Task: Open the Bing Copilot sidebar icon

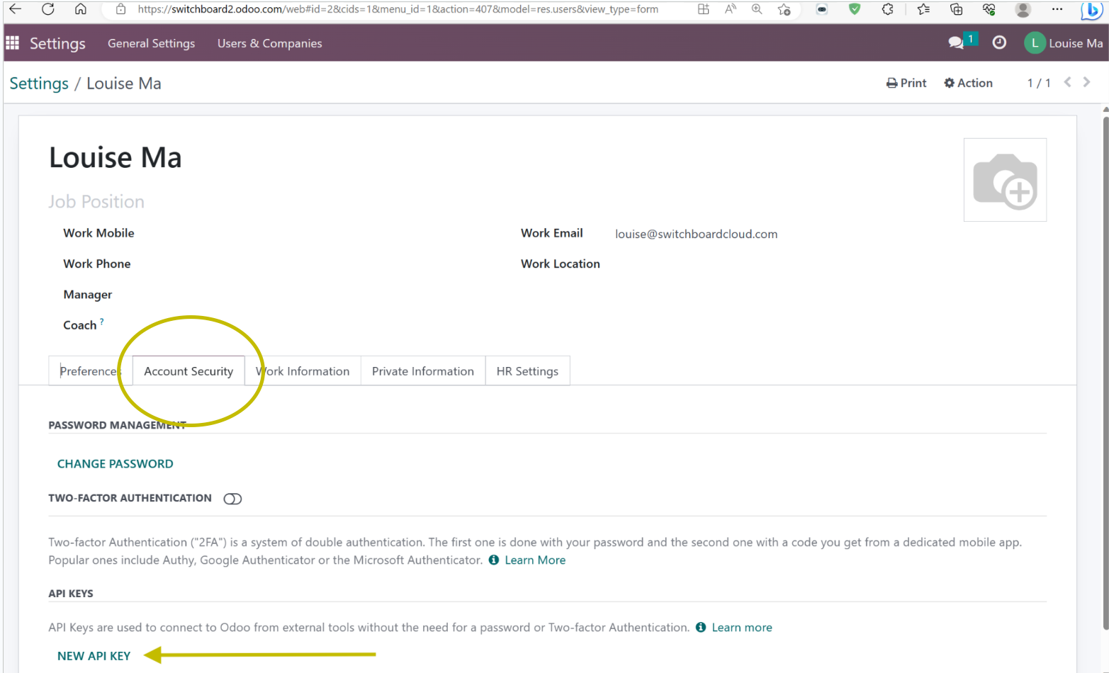Action: coord(1091,10)
